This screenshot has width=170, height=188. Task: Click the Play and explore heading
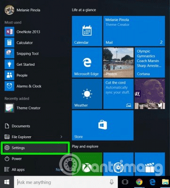point(85,147)
